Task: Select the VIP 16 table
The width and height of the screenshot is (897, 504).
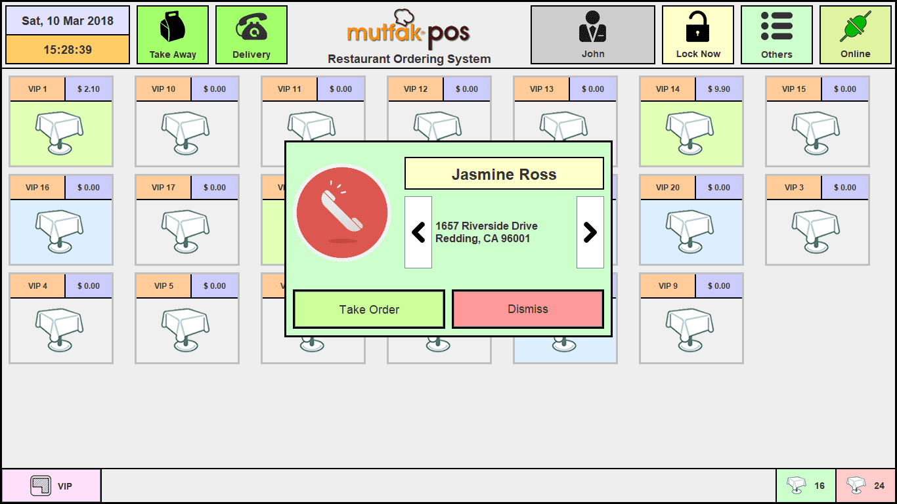Action: coord(60,220)
